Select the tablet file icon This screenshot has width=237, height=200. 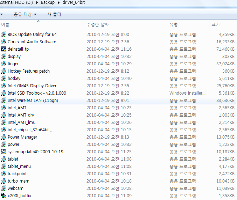pos(4,159)
